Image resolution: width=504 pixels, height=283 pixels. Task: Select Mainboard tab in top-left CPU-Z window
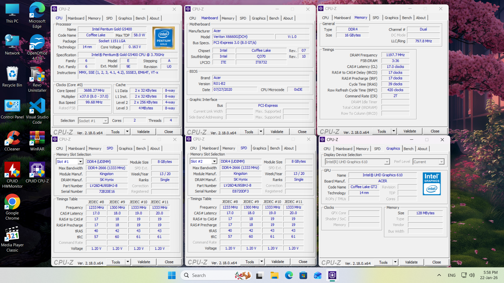click(76, 18)
